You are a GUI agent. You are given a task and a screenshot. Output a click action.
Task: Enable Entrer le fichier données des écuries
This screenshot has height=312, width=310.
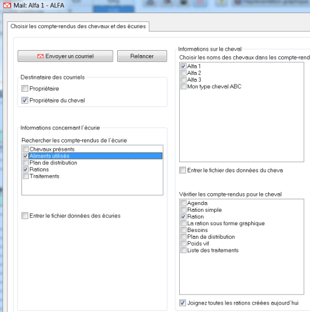tap(25, 216)
